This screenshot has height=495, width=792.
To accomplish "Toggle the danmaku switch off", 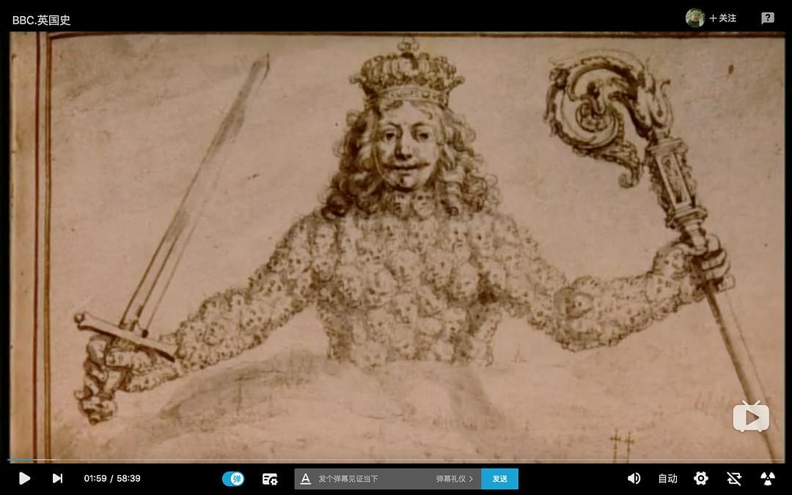I will point(233,478).
